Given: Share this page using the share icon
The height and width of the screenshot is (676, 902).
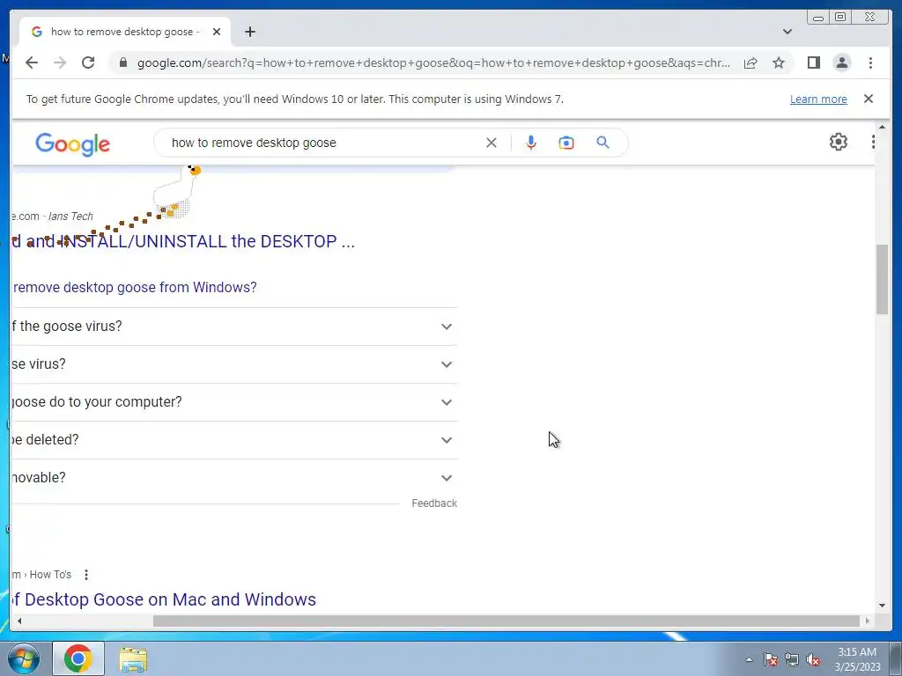Looking at the screenshot, I should click(x=750, y=62).
